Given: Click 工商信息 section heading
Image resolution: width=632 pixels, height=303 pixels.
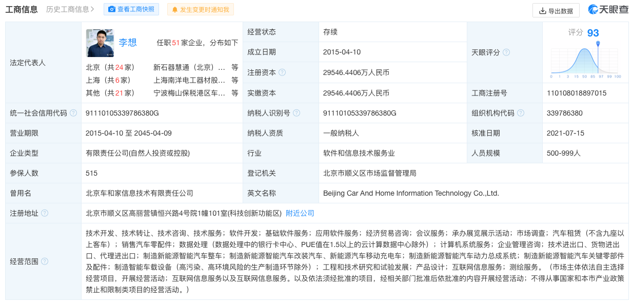Looking at the screenshot, I should point(22,9).
